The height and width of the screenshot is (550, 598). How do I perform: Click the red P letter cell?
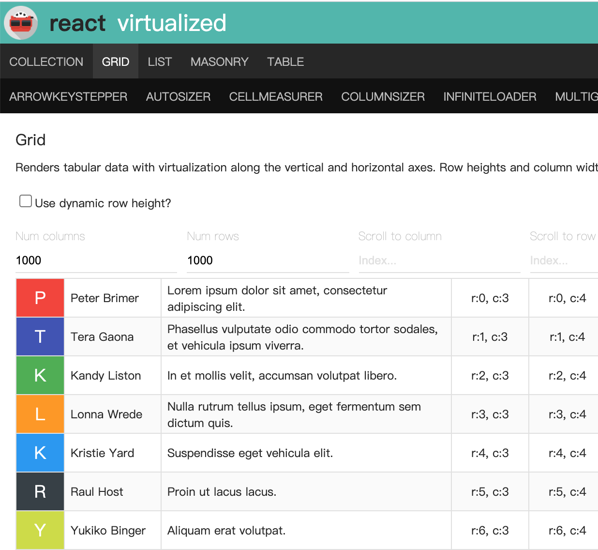point(40,298)
